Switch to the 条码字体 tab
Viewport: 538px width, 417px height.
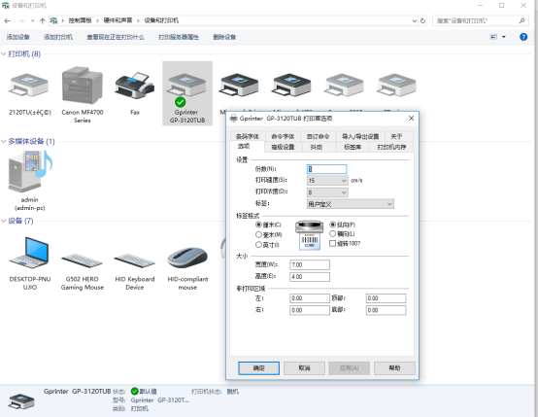click(x=248, y=136)
